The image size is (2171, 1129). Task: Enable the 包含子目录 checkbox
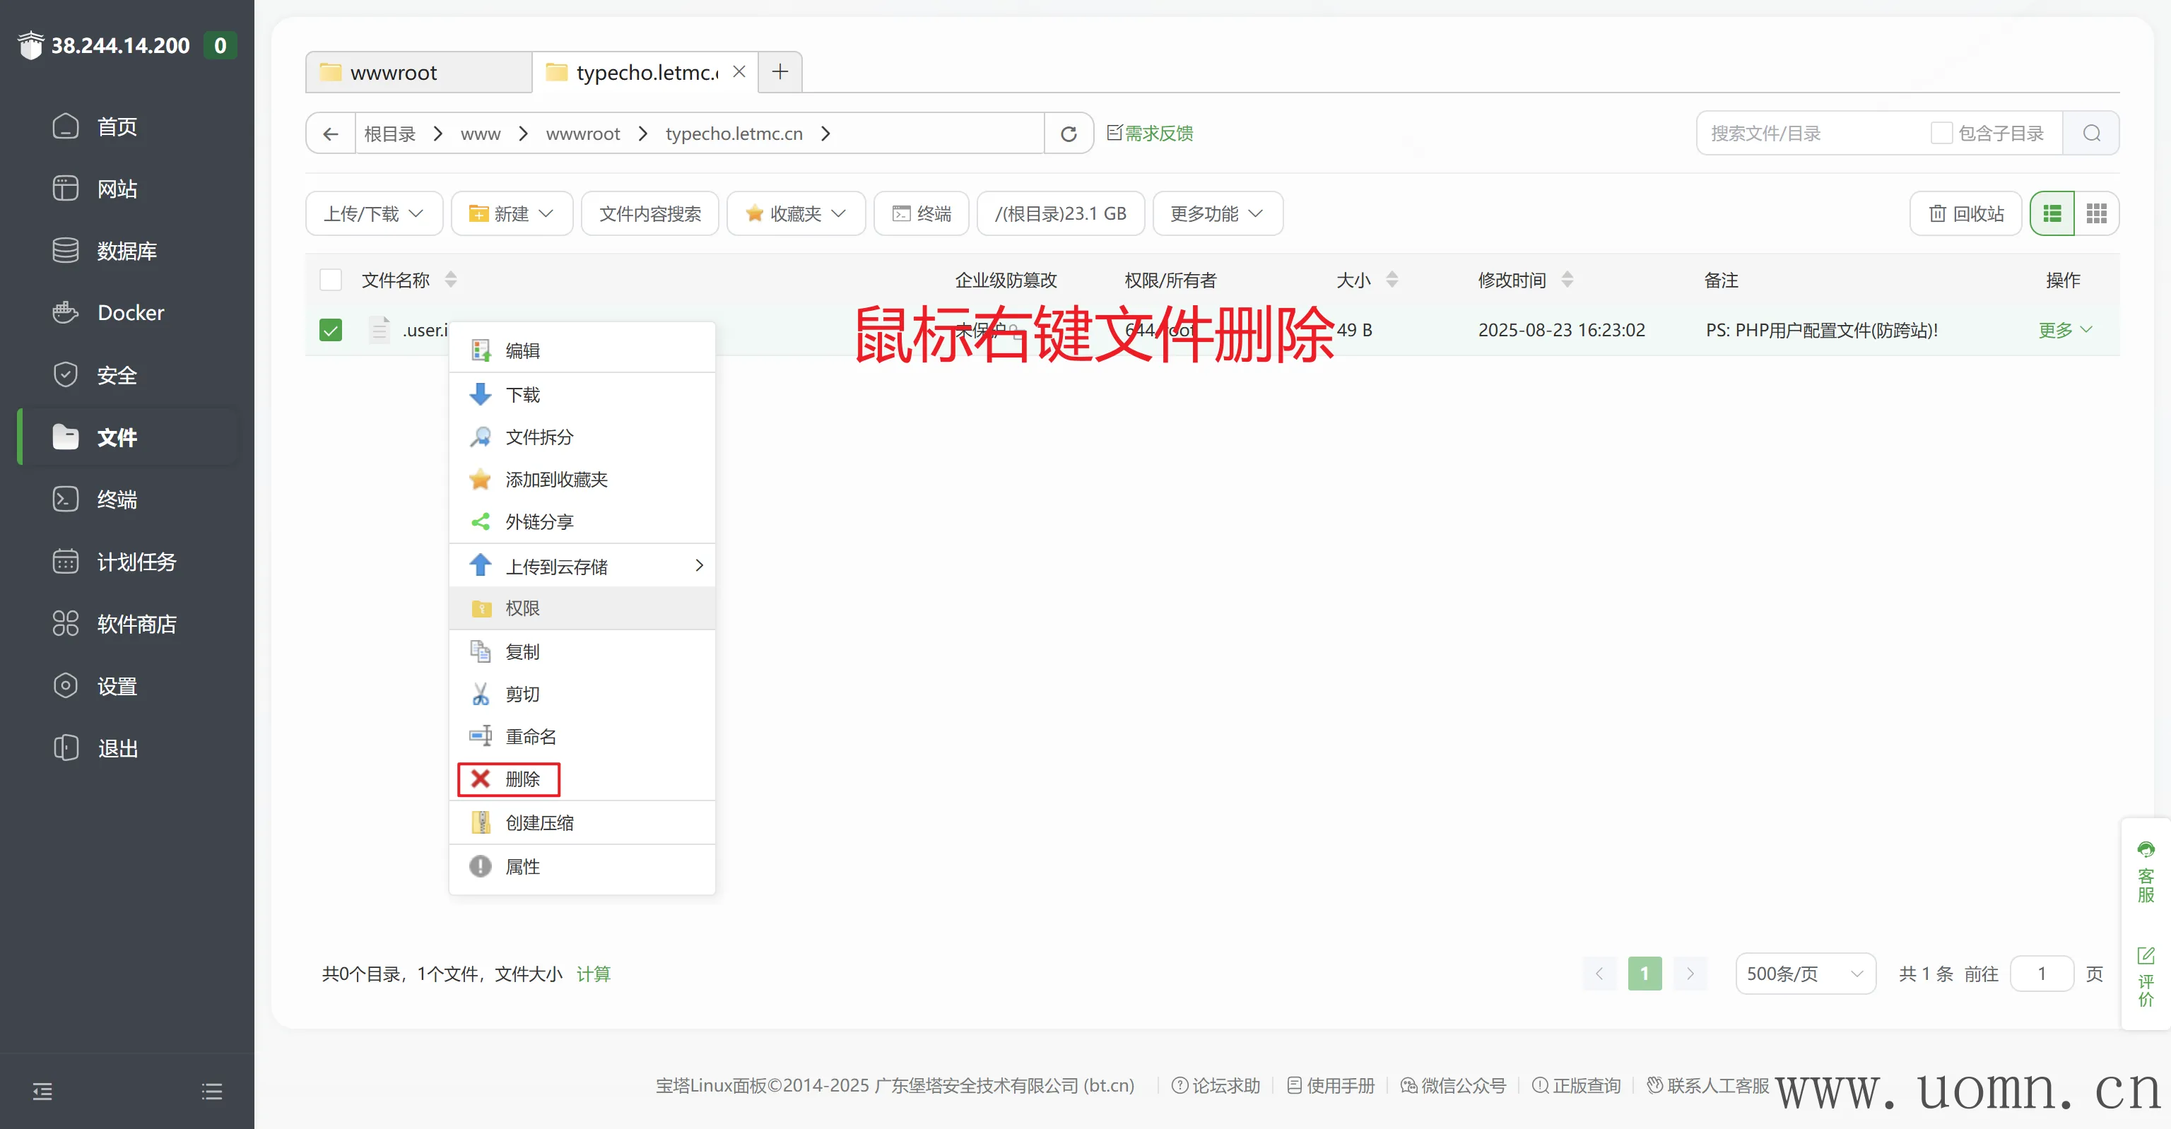pos(1941,133)
